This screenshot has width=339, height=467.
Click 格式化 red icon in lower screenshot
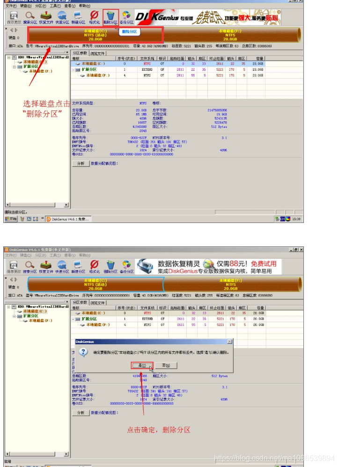(94, 265)
